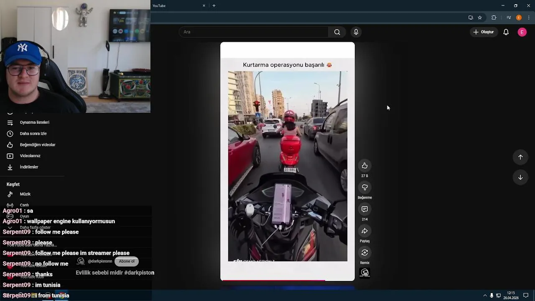The width and height of the screenshot is (535, 301).
Task: Click the search magnifier button
Action: [337, 32]
